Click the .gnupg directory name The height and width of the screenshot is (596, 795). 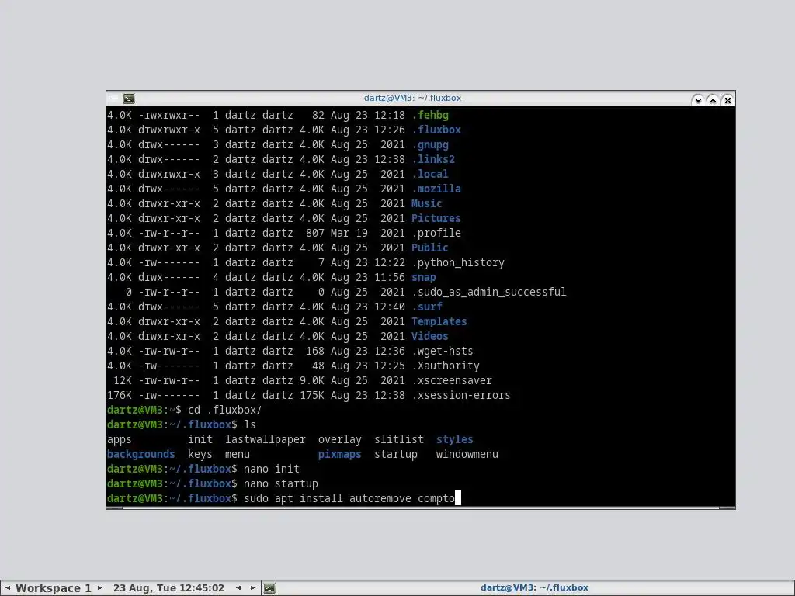(x=430, y=144)
